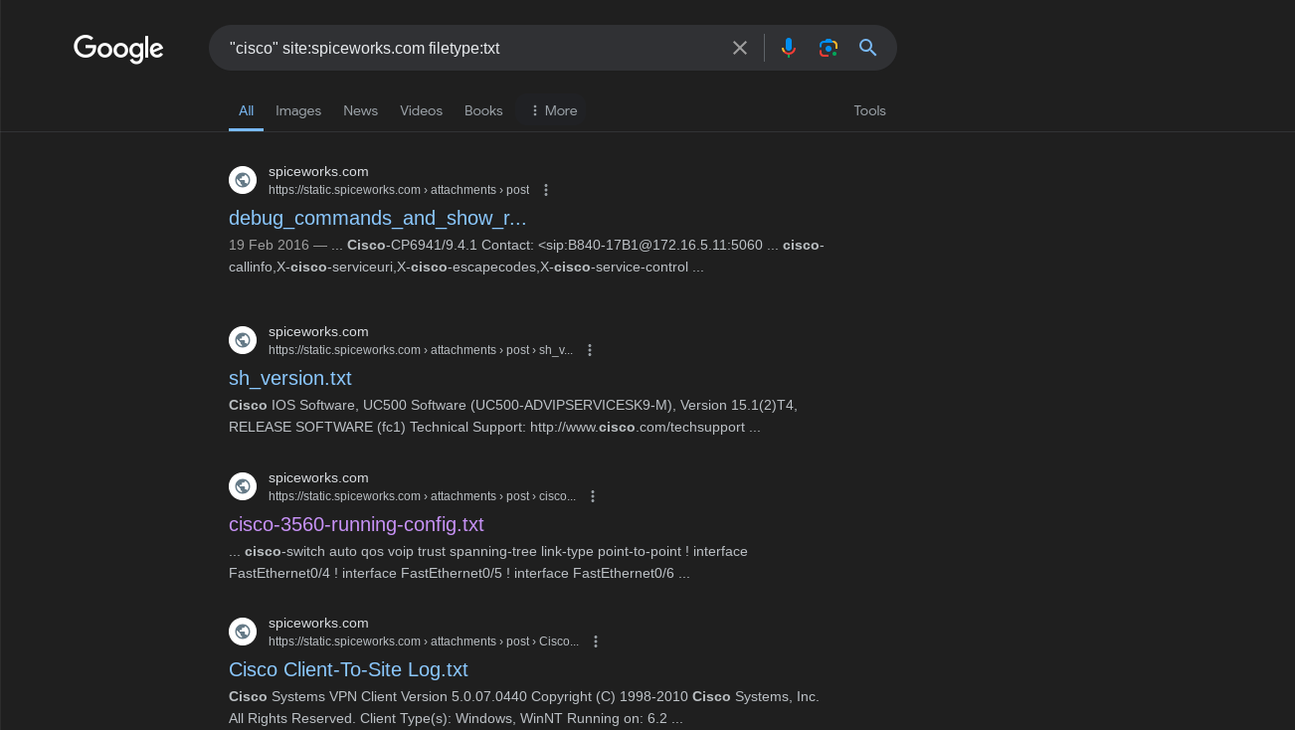Clear the search query with the X icon
The width and height of the screenshot is (1295, 730).
click(740, 48)
